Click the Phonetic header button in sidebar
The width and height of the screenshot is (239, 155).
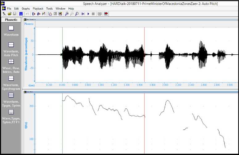11,20
